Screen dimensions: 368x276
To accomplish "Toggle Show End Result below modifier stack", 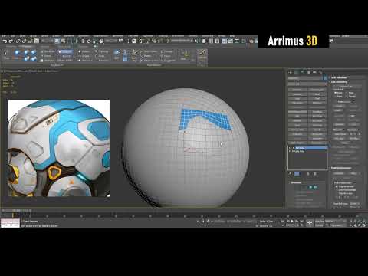I will coord(297,174).
